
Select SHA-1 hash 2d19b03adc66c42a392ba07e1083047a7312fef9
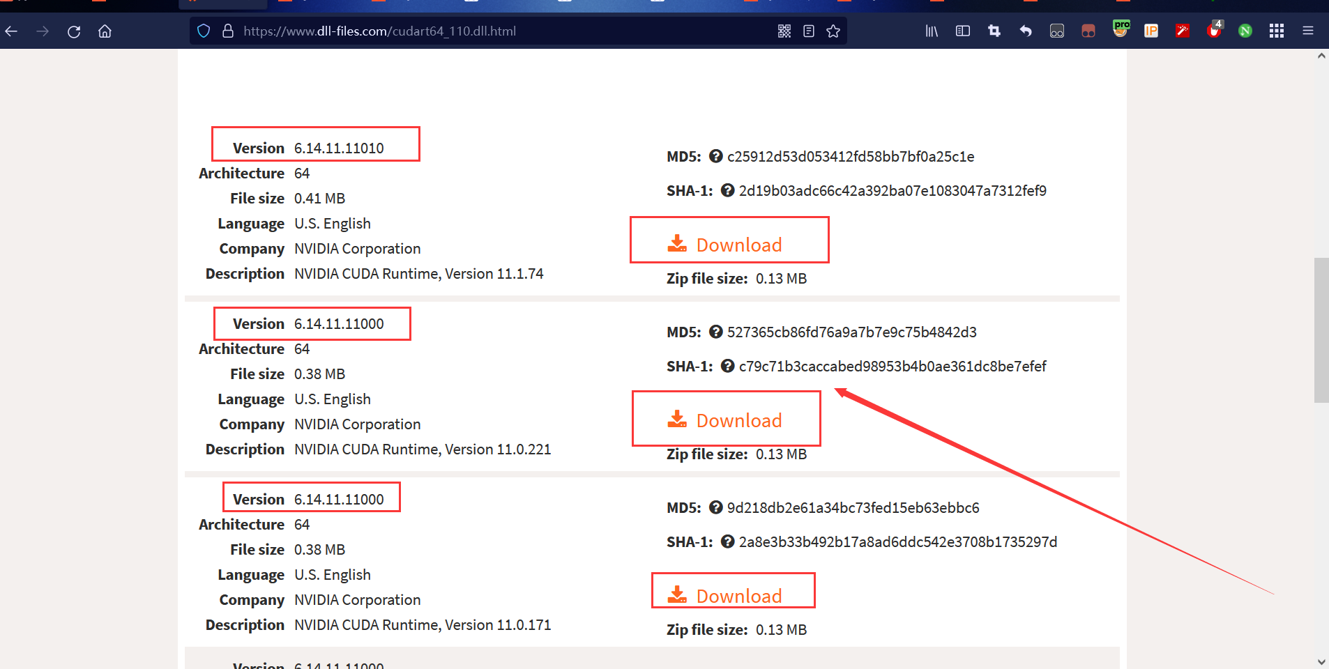(893, 191)
